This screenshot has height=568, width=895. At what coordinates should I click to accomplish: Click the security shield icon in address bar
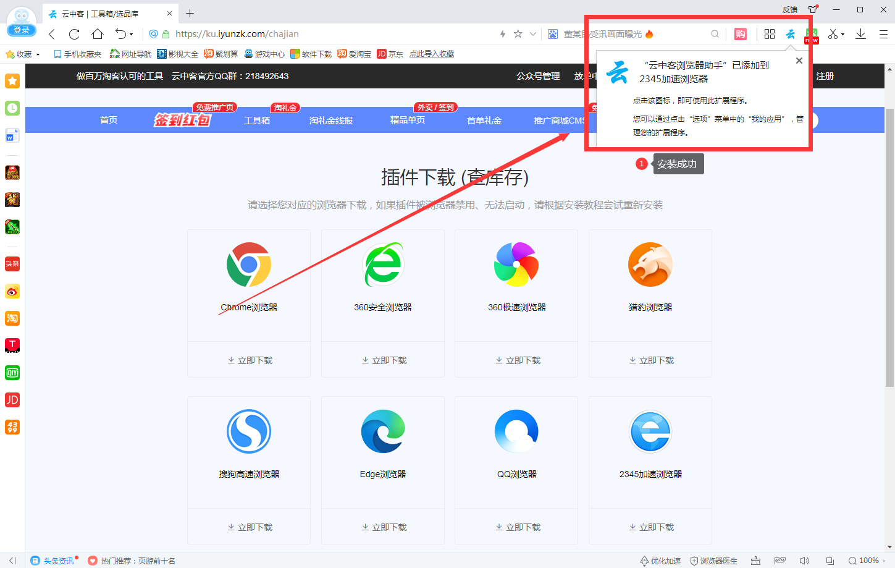[154, 34]
